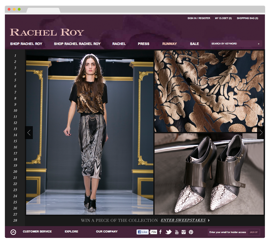Expand Customer Service footer section
This screenshot has height=243, width=271.
pos(37,231)
